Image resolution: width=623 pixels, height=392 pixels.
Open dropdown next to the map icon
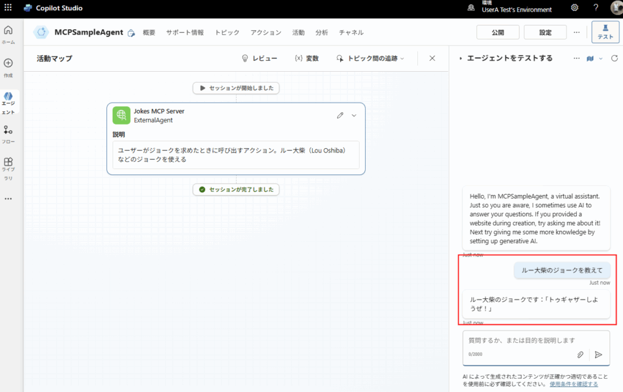600,58
